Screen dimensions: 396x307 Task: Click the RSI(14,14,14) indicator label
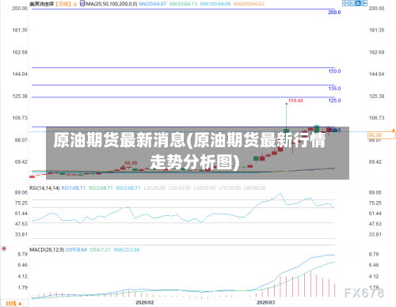pos(44,188)
